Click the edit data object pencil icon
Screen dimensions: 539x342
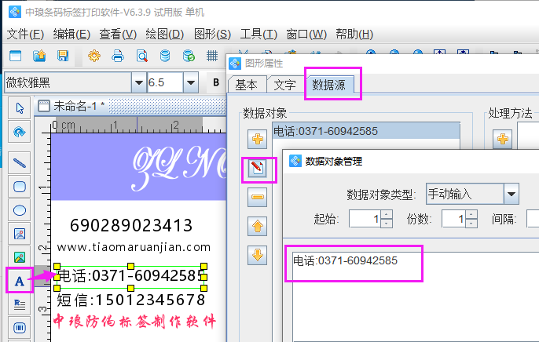pyautogui.click(x=258, y=168)
